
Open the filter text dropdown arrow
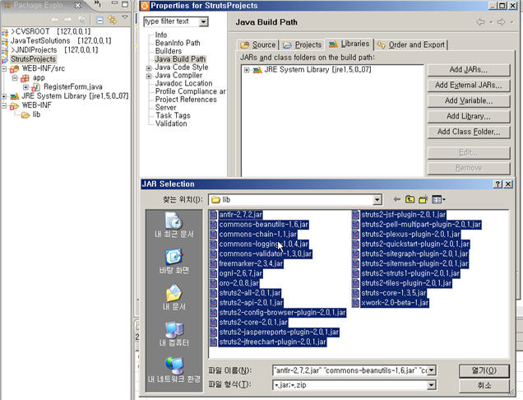click(x=203, y=21)
